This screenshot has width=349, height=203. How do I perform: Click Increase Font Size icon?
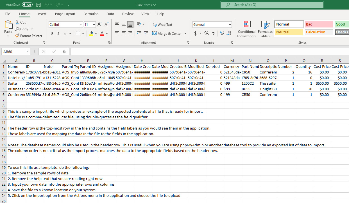point(99,24)
